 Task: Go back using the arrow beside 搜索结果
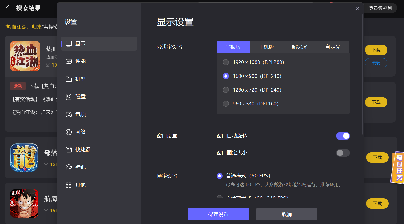coord(8,8)
